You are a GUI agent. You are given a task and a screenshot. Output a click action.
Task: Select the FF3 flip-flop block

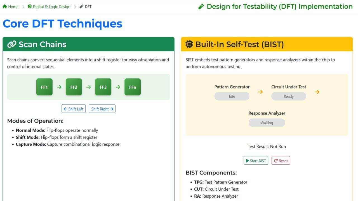[x=103, y=87]
